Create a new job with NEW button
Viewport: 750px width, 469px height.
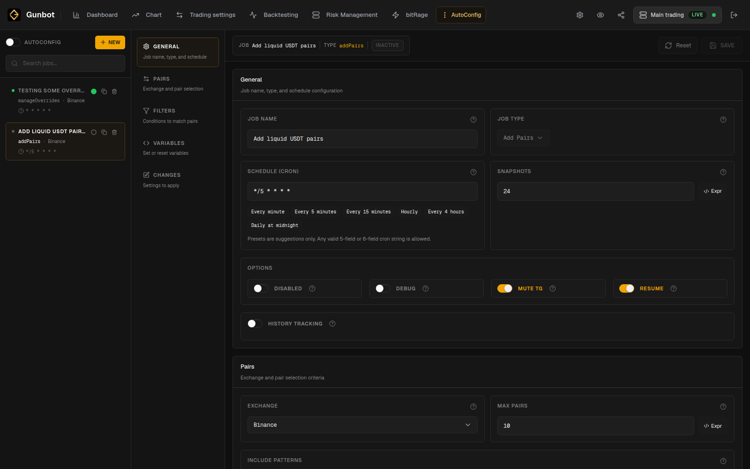click(110, 42)
